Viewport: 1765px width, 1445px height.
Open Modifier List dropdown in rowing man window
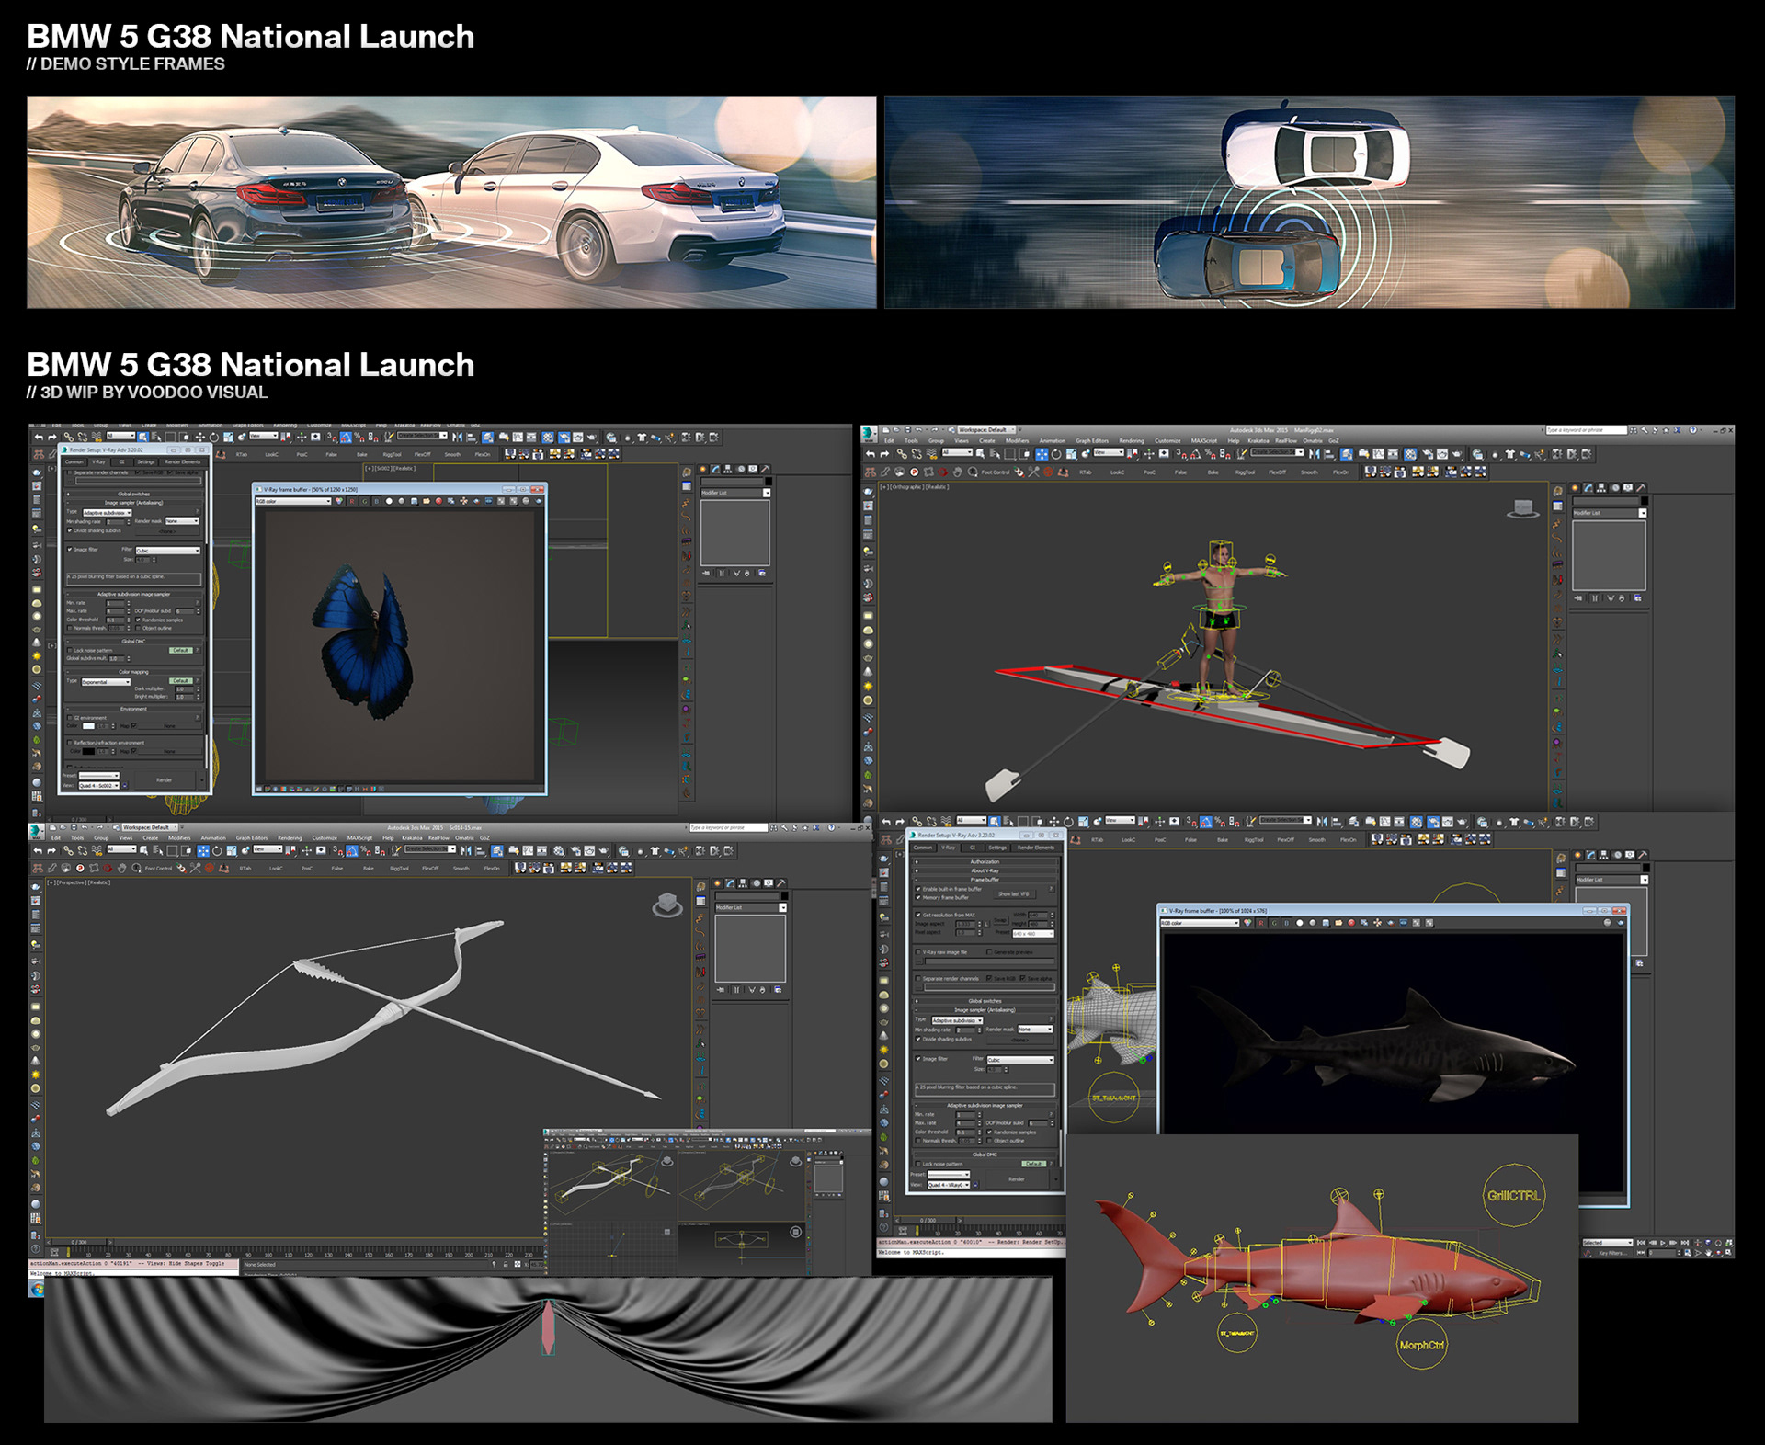click(1610, 513)
